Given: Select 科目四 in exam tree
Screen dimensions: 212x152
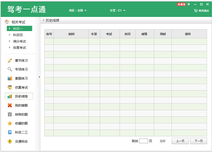Looking at the screenshot, I should [19, 35].
